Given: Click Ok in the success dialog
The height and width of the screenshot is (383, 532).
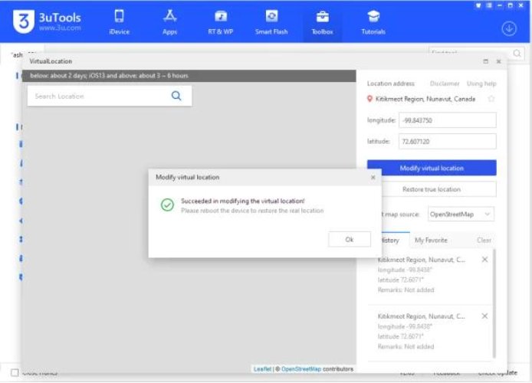Looking at the screenshot, I should 349,239.
